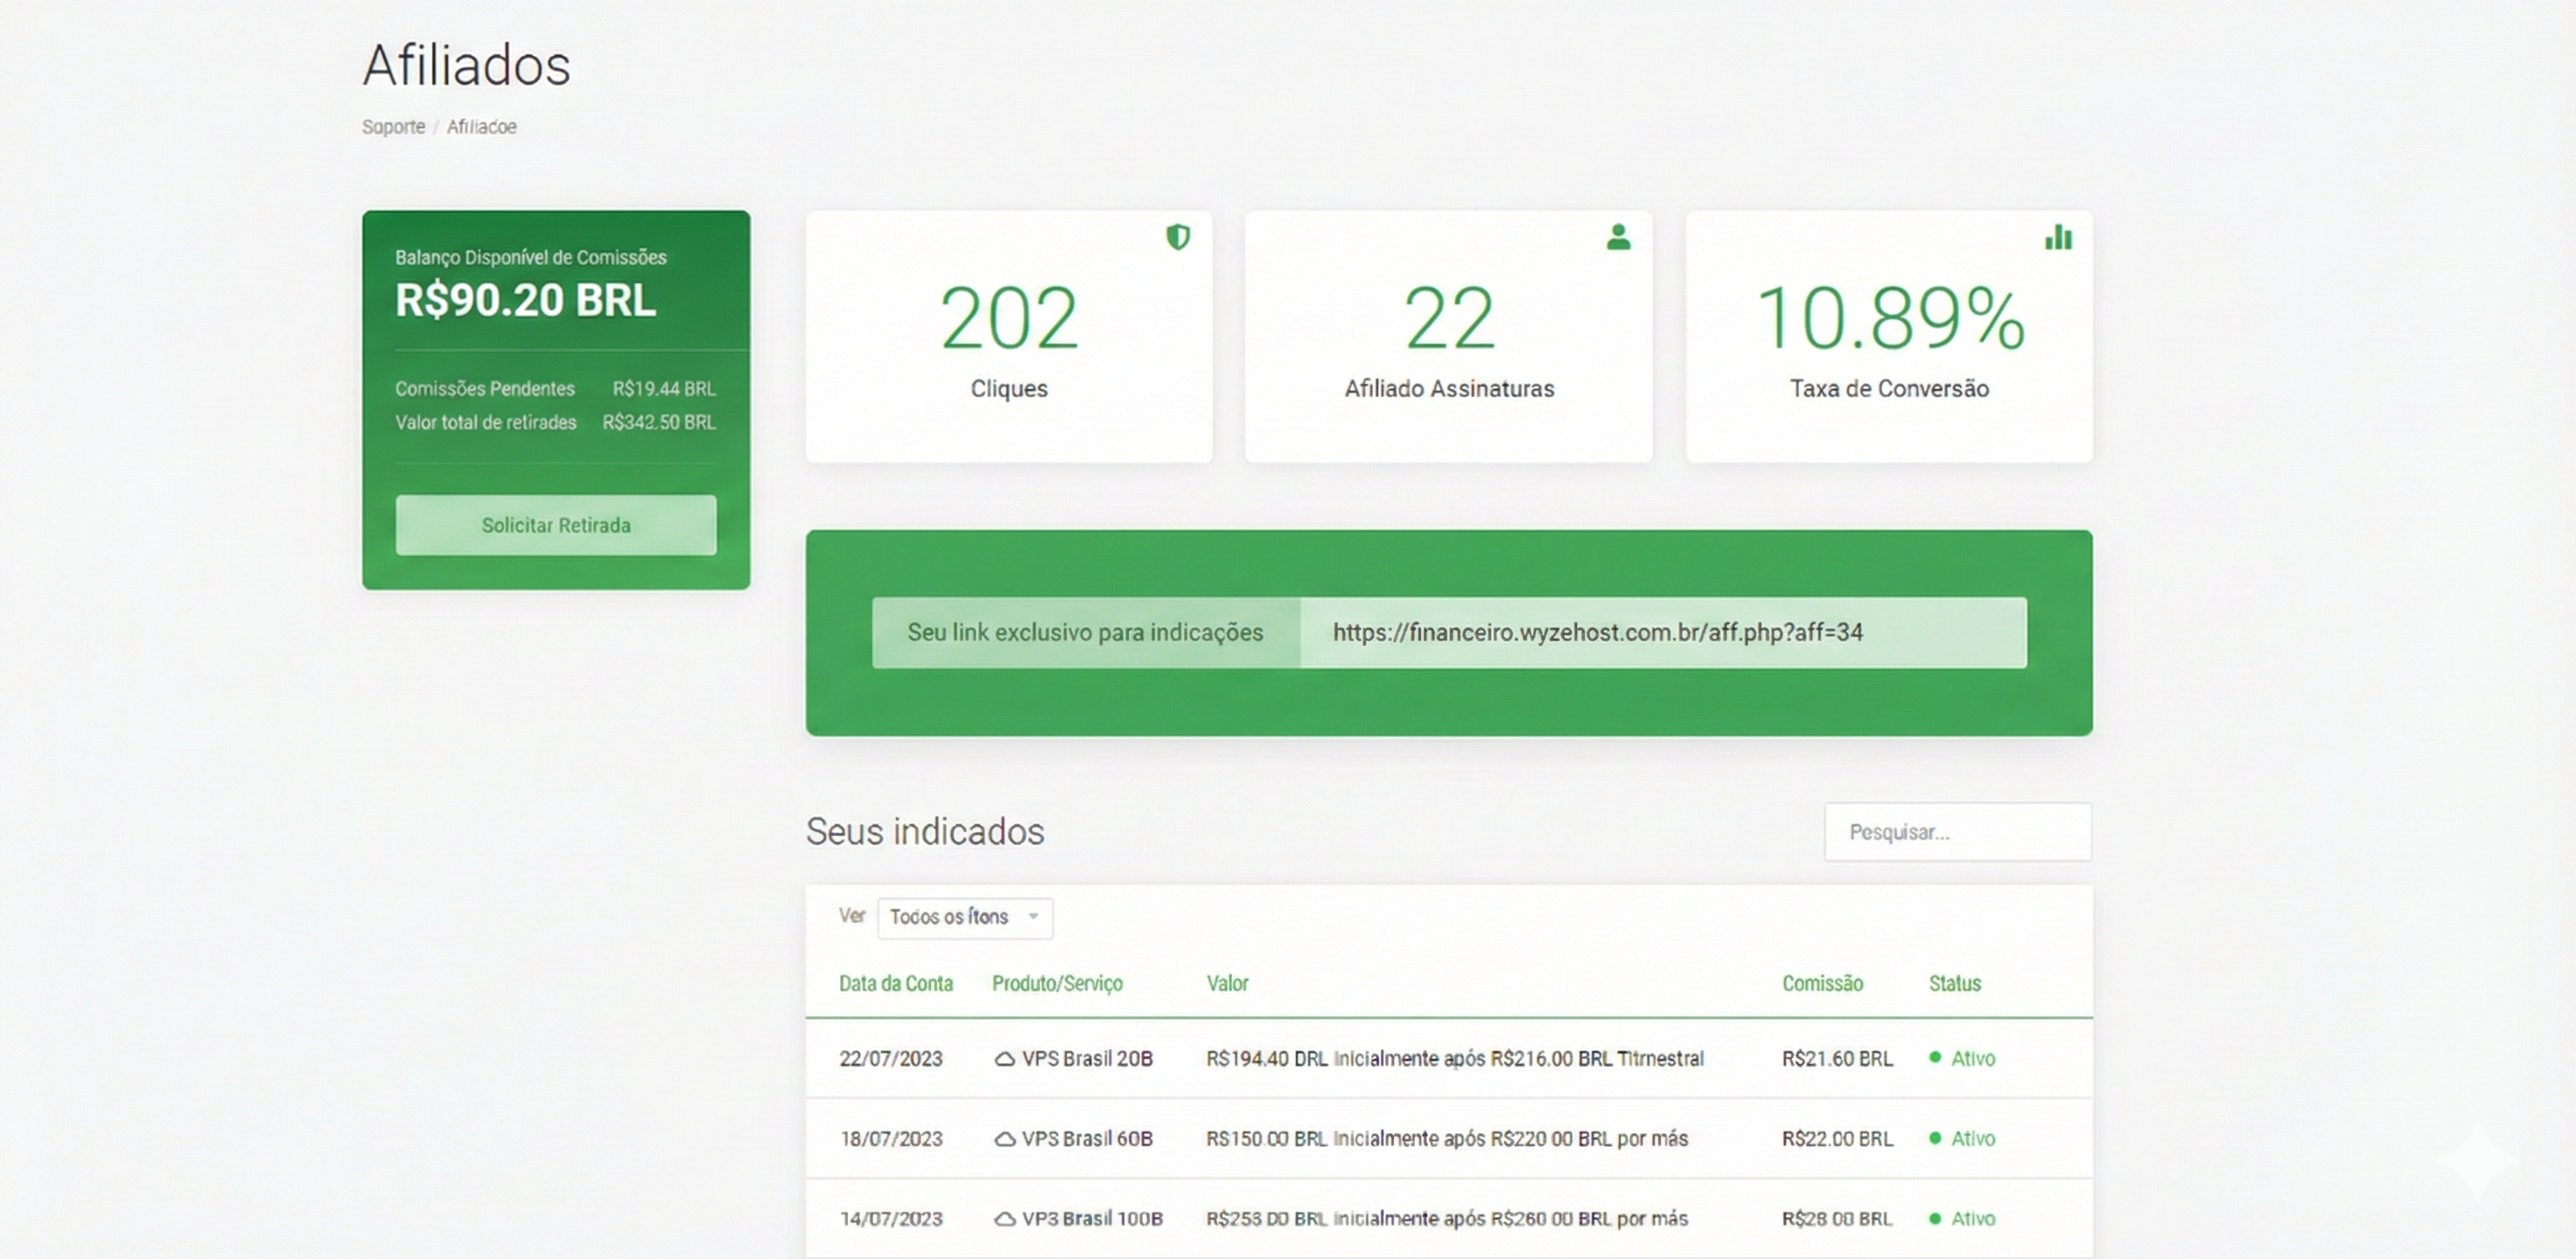Click the bar chart icon on Taxa de Conversão card

click(2058, 237)
